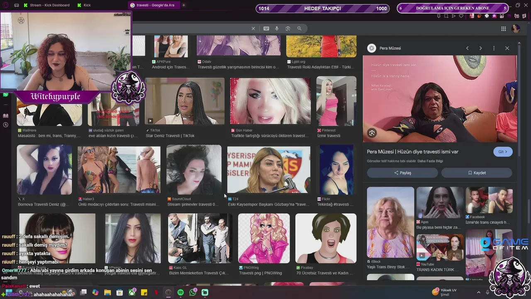
Task: Open the TikTok Star Deniz result thumbnail
Action: point(184,101)
